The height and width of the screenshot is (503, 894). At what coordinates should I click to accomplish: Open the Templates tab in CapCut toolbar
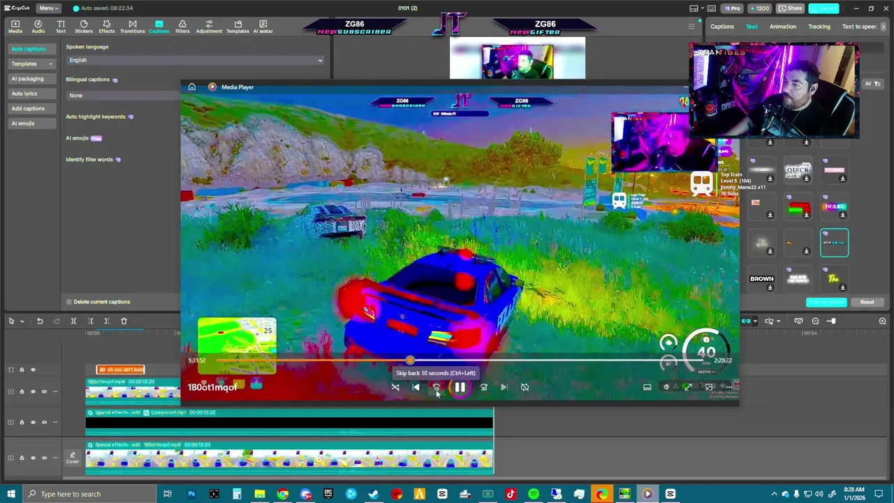[x=237, y=27]
